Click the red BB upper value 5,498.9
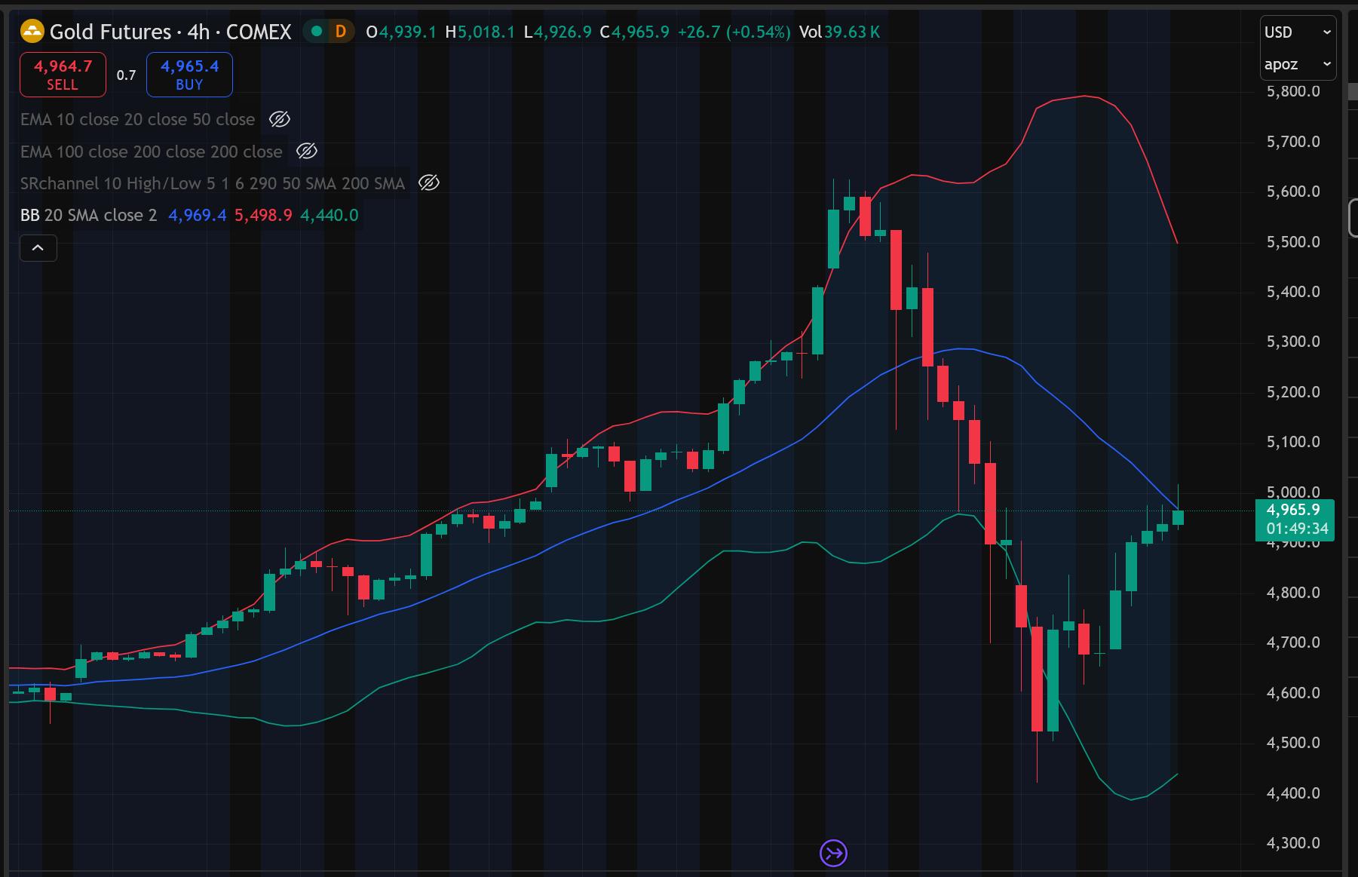 263,216
